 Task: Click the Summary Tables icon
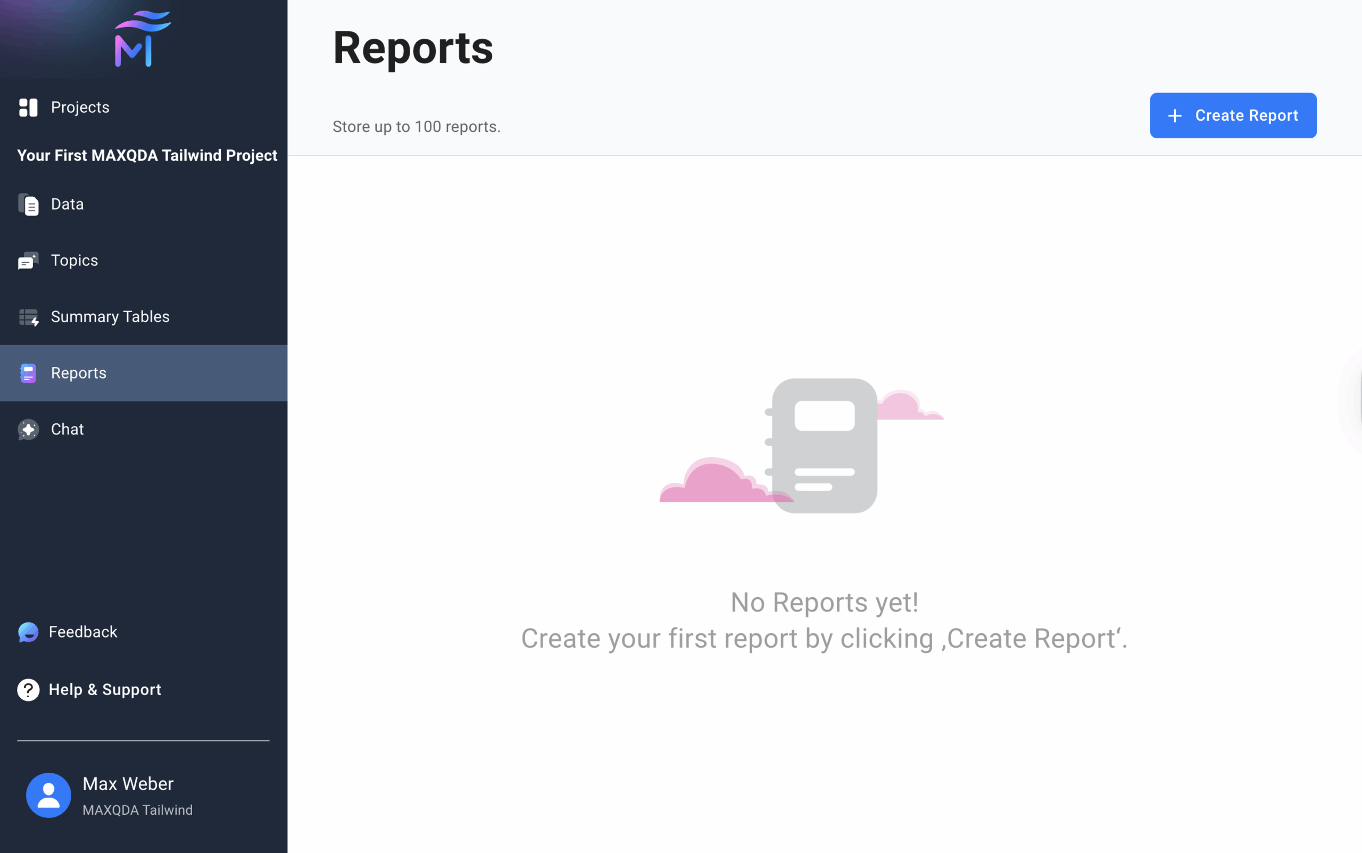tap(28, 317)
